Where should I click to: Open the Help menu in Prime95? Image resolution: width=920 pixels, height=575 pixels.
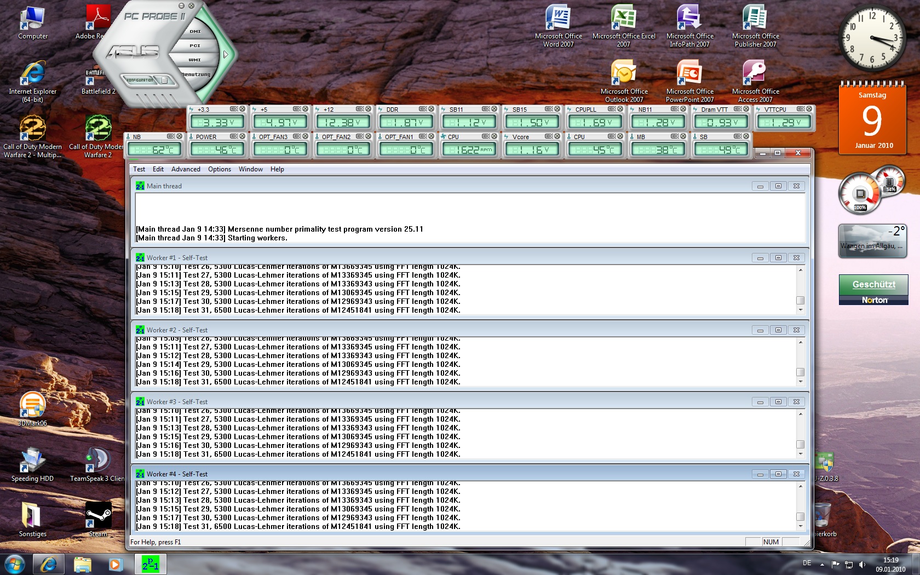[277, 169]
